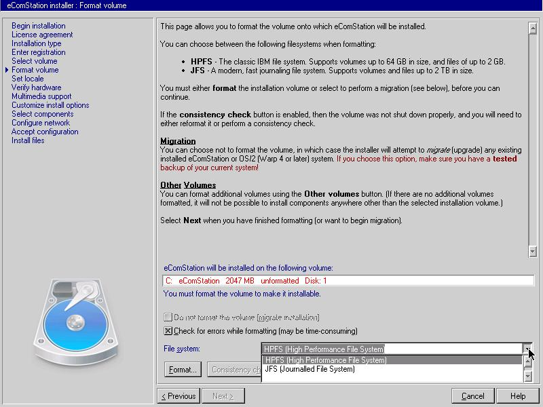Click the help text scrollbar up arrow
This screenshot has width=543, height=407.
coord(533,28)
